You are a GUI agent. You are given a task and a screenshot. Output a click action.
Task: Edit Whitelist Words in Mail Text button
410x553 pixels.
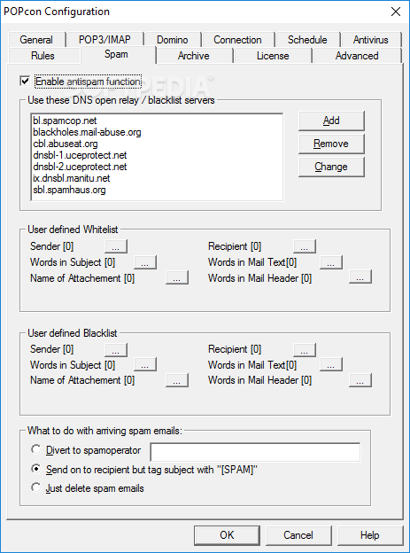coord(331,262)
